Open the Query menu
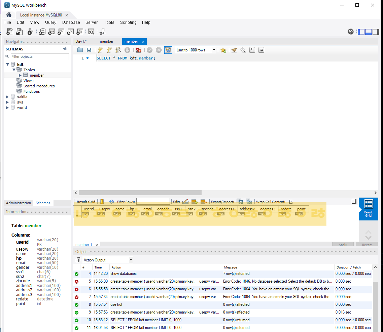 [50, 23]
